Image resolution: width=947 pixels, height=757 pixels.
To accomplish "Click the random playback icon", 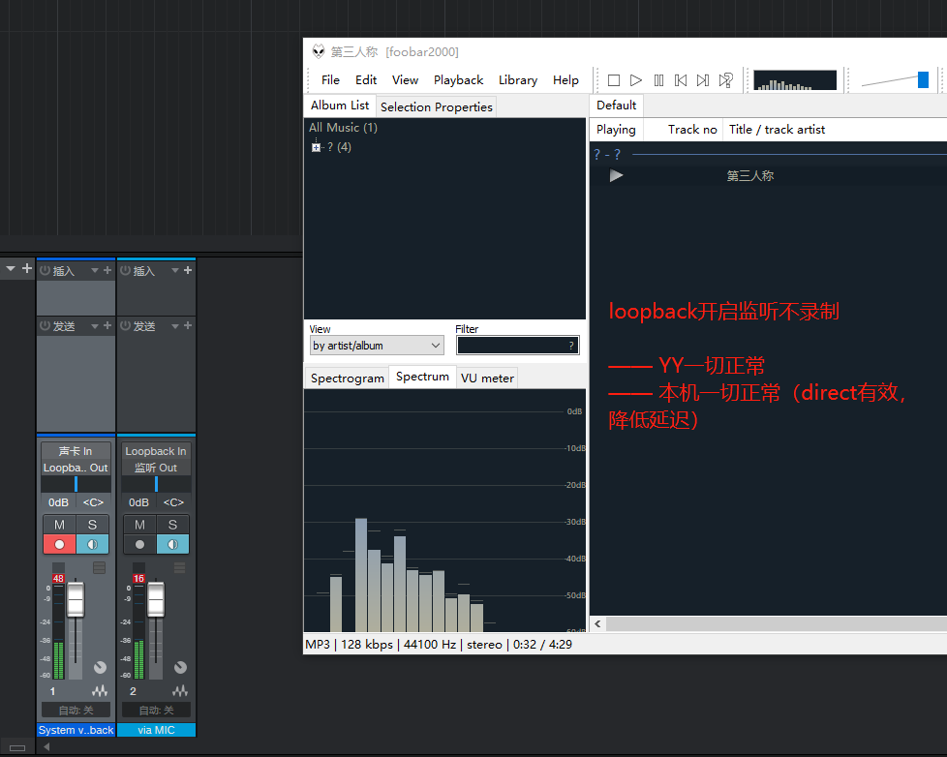I will coord(726,80).
